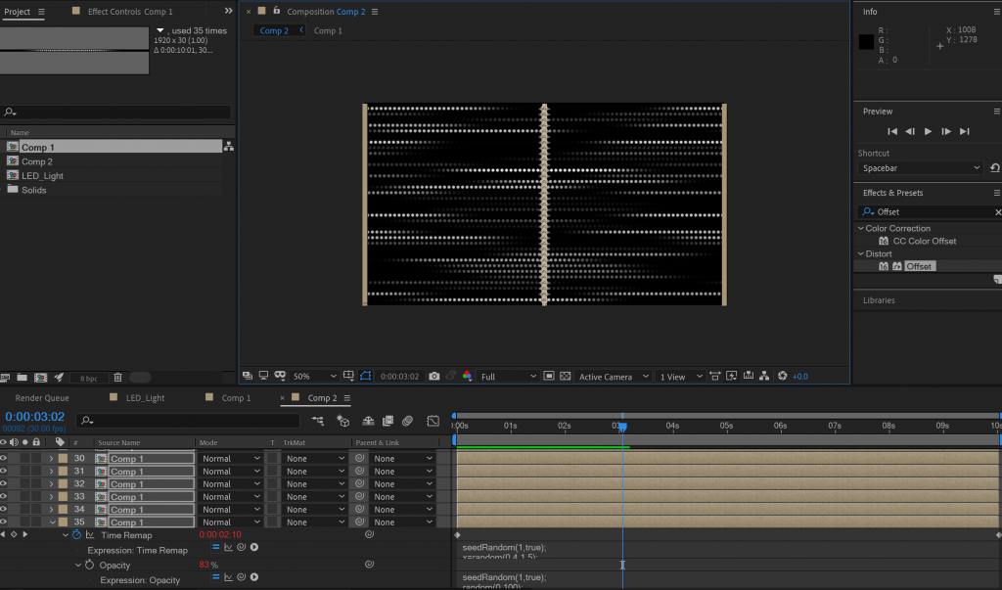The image size is (1002, 590).
Task: Open the 50% magnification dropdown
Action: 314,376
